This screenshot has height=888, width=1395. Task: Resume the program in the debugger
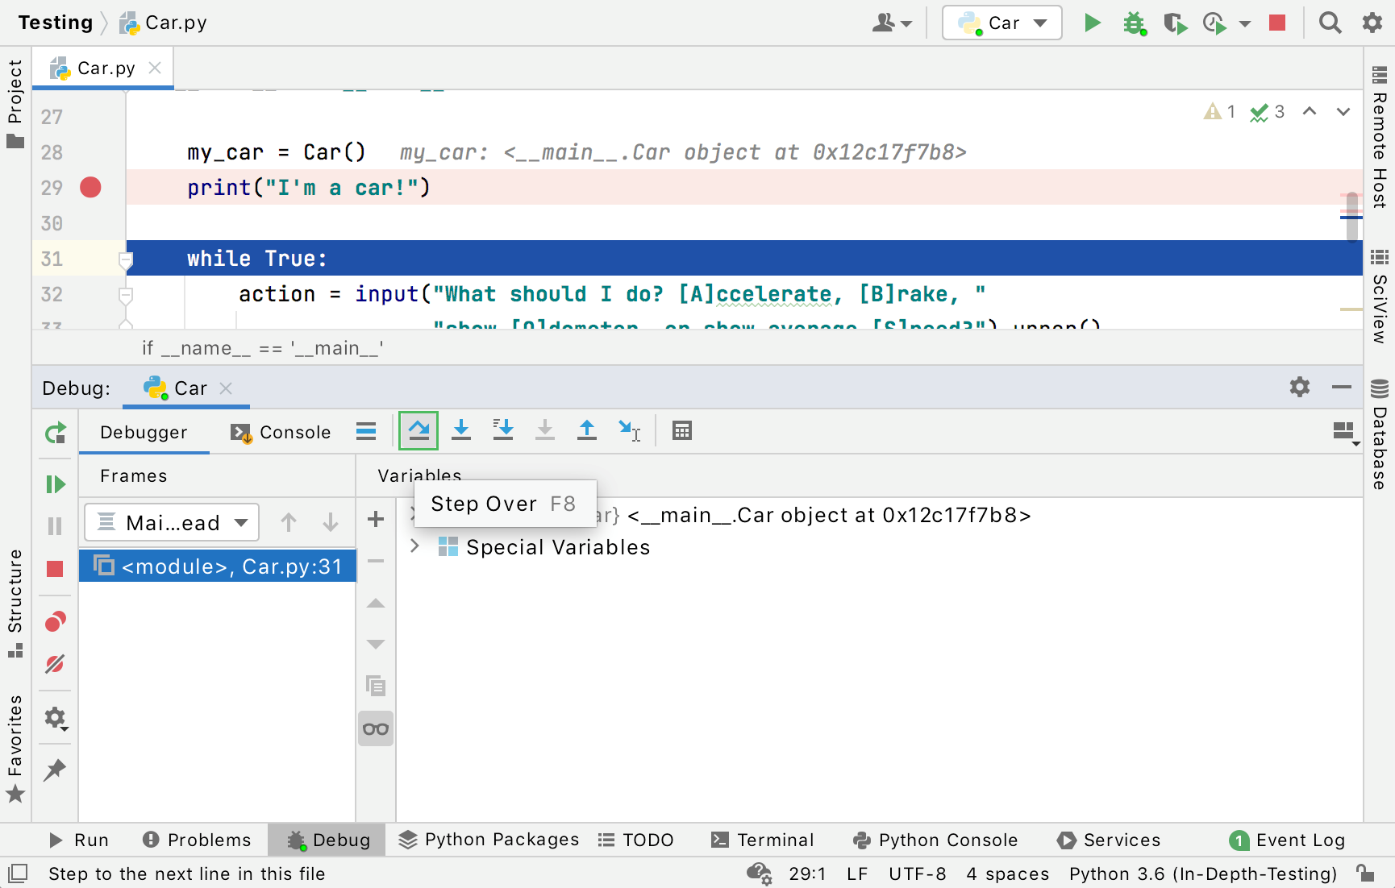pyautogui.click(x=55, y=484)
